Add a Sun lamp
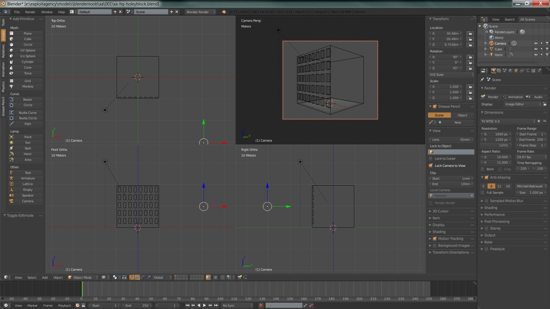The image size is (550, 309). pos(27,143)
